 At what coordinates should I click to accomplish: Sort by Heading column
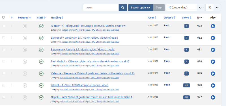(x=57, y=17)
